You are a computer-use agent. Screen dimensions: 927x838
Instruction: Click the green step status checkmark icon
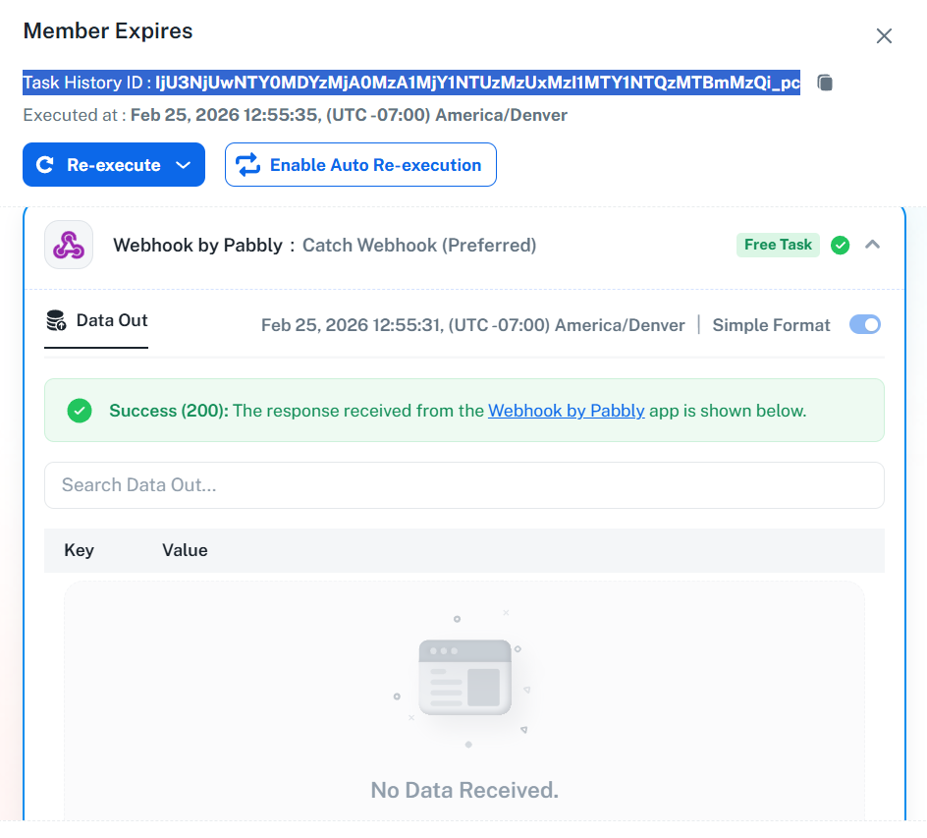pyautogui.click(x=840, y=245)
